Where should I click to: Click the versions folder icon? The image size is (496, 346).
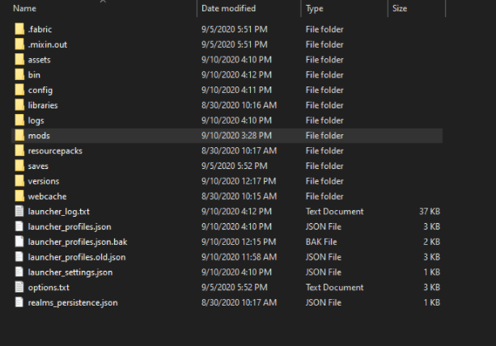tap(19, 181)
